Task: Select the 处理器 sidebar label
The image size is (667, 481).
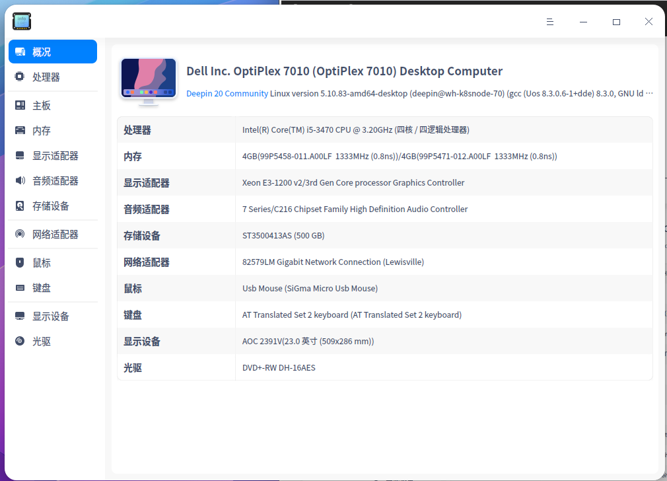Action: pyautogui.click(x=46, y=77)
